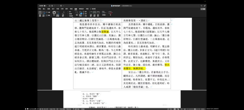Switch to Outline (大纲) view
Screen dimensions: 244x110
click(48, 12)
